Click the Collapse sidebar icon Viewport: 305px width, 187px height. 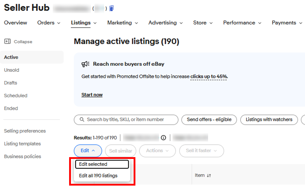(7, 41)
